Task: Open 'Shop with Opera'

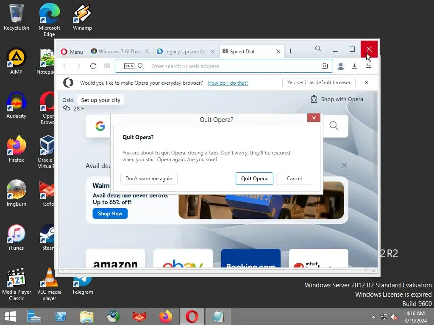Action: [337, 99]
